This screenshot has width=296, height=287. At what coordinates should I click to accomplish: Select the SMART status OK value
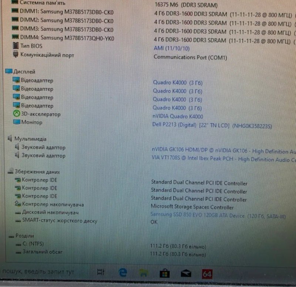(154, 222)
